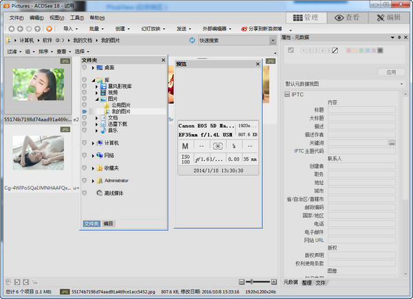Screen dimensions: 413x299
Task: Open the 帮助 menu
Action: [x=97, y=18]
